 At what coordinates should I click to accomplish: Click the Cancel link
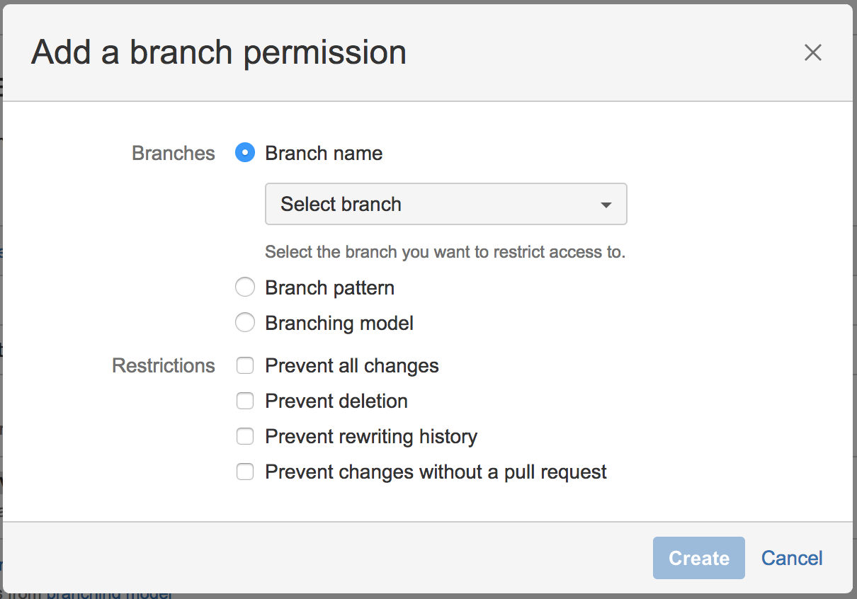click(792, 558)
